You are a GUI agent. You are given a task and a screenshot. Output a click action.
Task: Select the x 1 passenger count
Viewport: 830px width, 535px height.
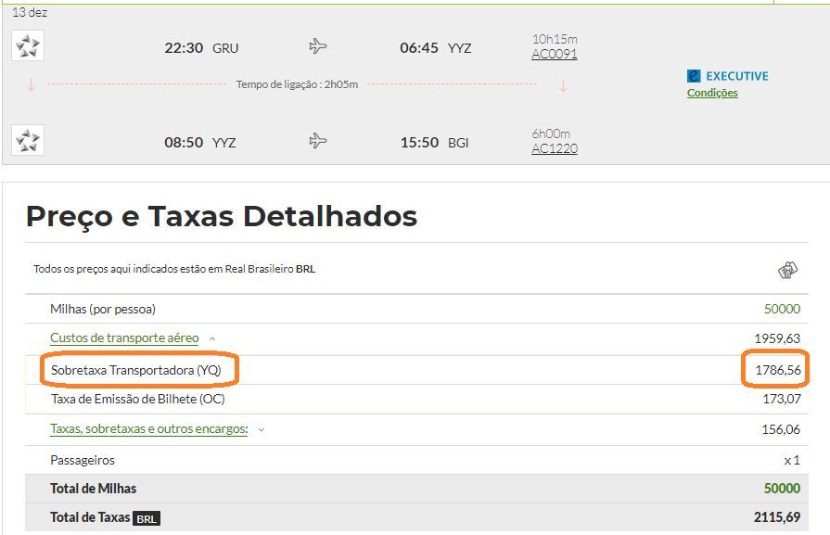coord(792,461)
